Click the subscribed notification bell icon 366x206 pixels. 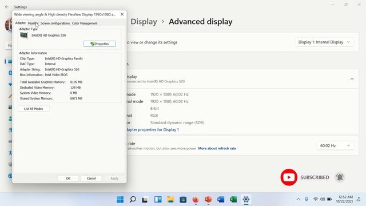coord(340,177)
